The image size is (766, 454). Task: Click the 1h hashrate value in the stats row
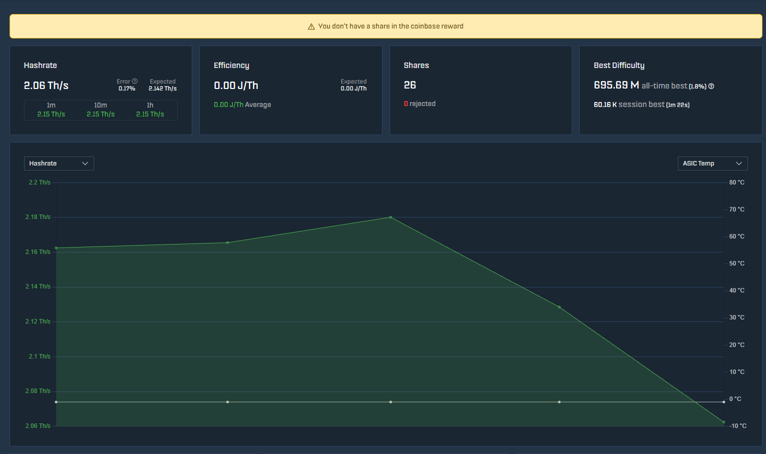pos(150,114)
